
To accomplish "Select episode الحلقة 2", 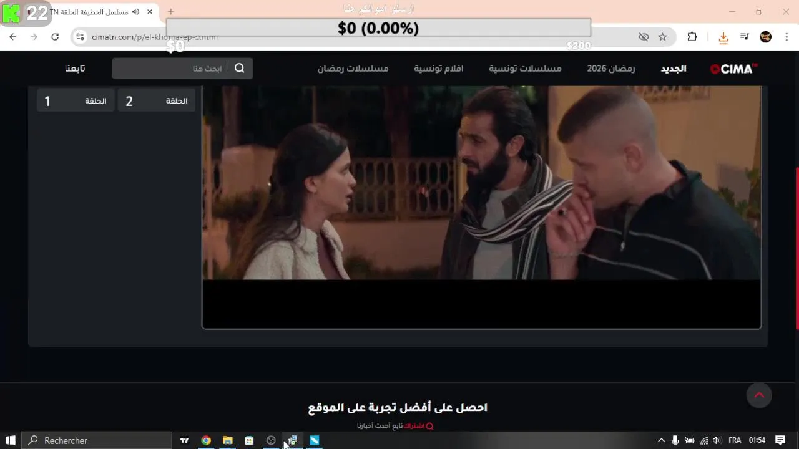I will (156, 101).
